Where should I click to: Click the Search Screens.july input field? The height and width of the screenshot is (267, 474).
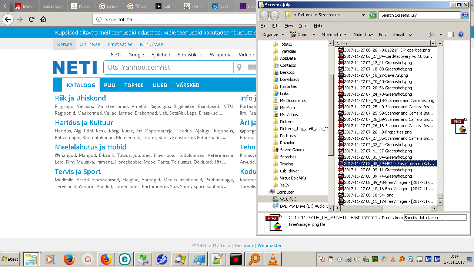(419, 15)
